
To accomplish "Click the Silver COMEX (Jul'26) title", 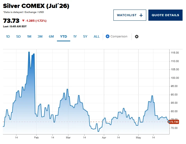I will click(36, 6).
